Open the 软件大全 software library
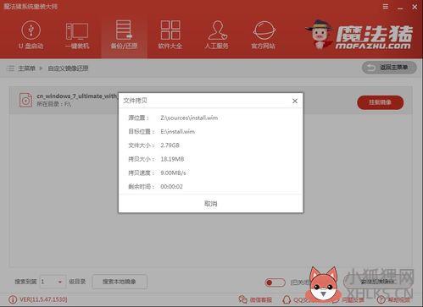This screenshot has width=423, height=307. (170, 35)
